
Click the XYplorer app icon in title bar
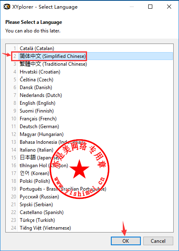[x=7, y=7]
